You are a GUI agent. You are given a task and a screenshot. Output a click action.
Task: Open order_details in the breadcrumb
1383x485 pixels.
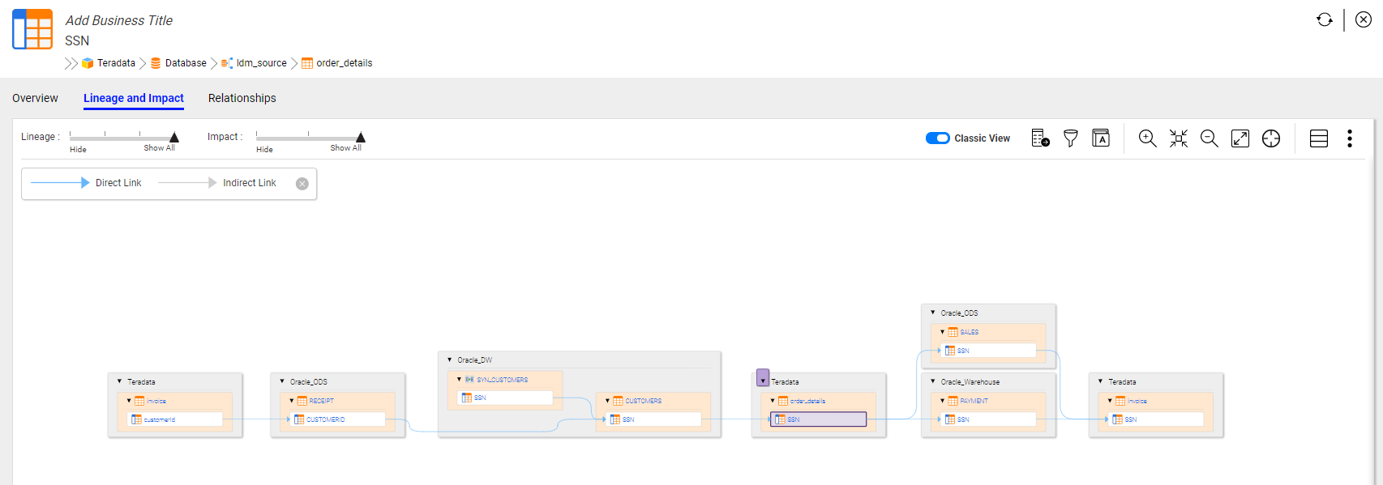pyautogui.click(x=345, y=63)
